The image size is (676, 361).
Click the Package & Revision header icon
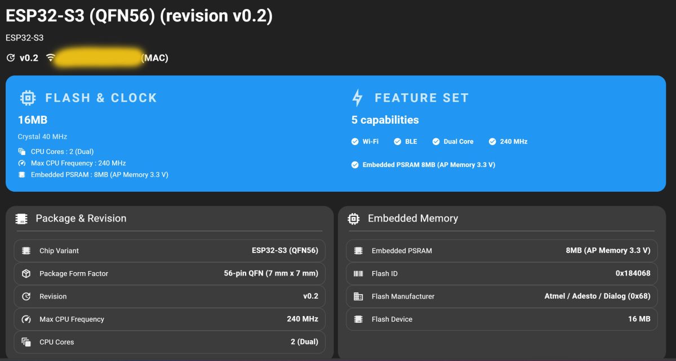coord(21,219)
